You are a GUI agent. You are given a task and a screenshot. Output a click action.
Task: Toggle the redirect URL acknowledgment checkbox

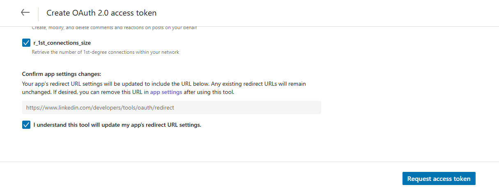(26, 125)
